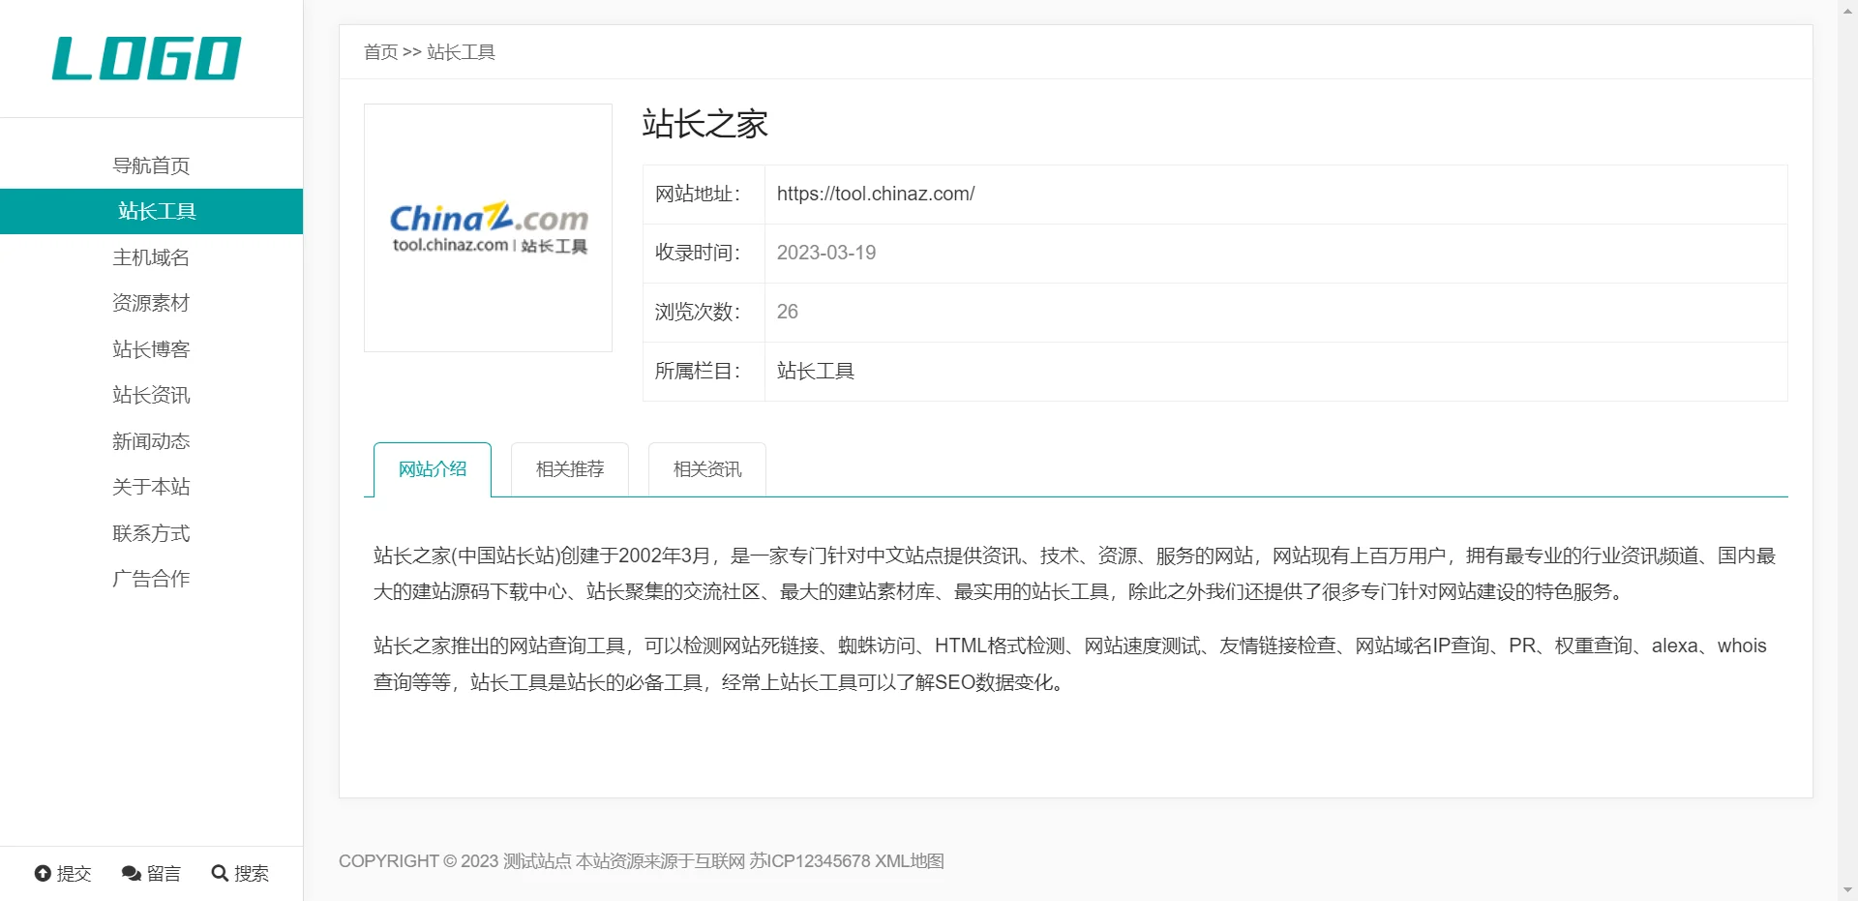Select the 网站介绍 tab
The height and width of the screenshot is (901, 1858).
coord(433,469)
